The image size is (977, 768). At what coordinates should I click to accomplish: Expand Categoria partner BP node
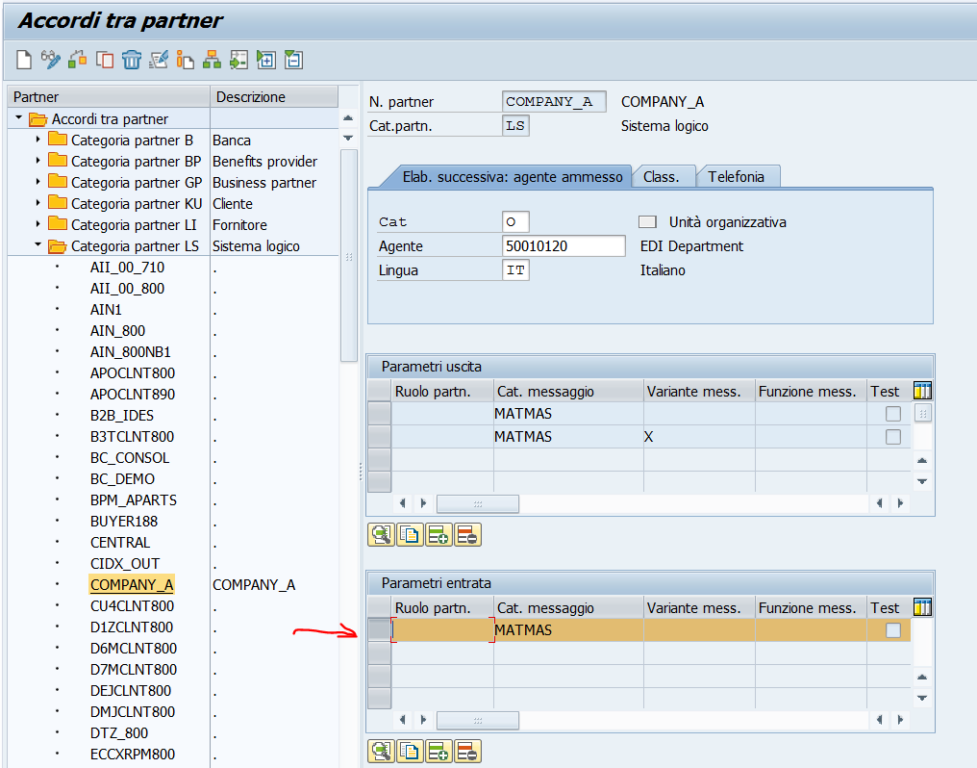(38, 161)
